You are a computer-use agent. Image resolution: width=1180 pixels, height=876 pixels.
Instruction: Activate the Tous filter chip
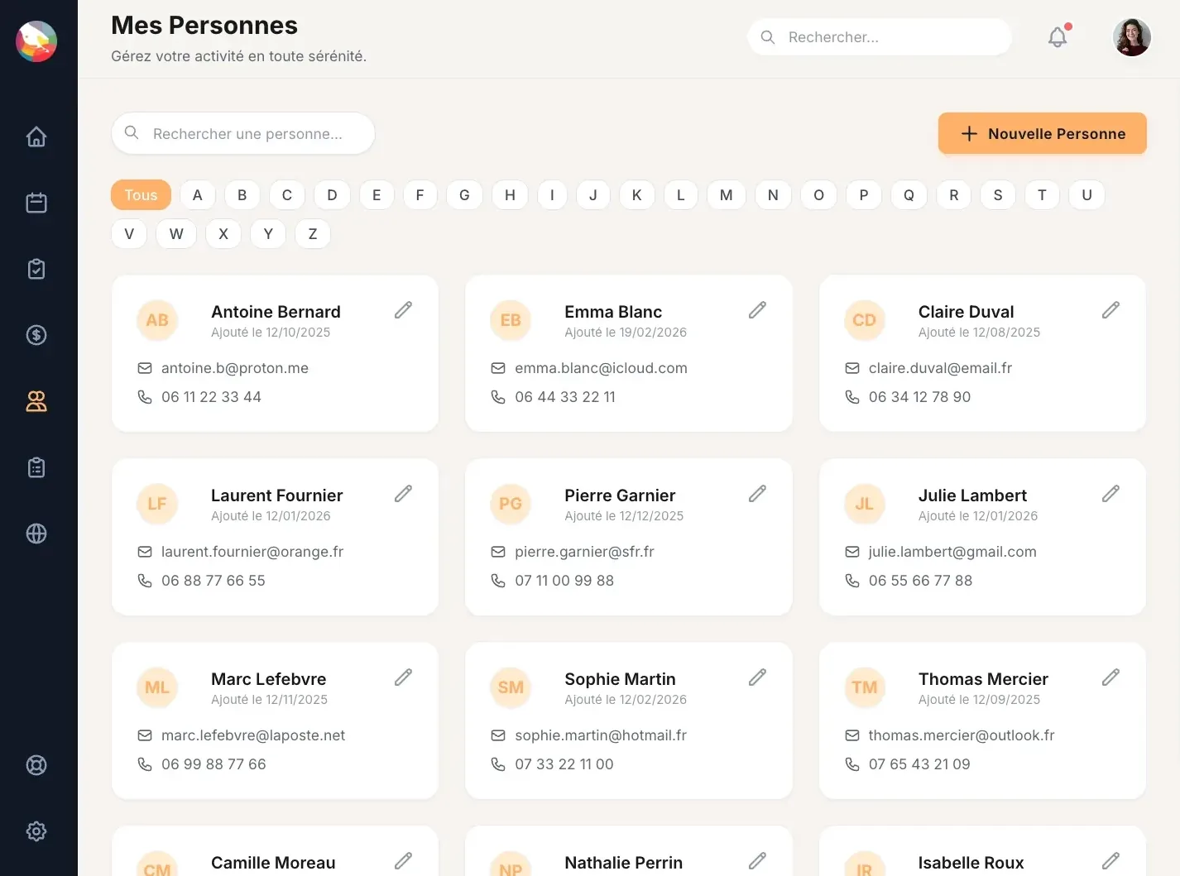140,194
